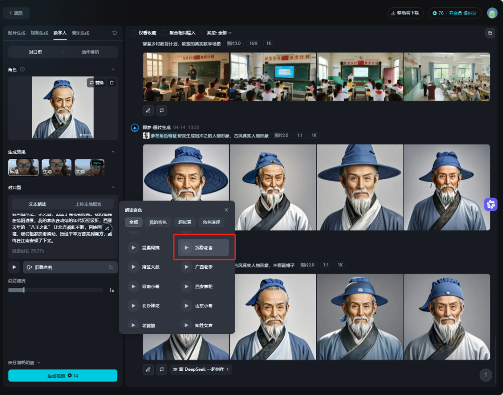
Task: Adjust the 说话速度 speed slider
Action: [23, 290]
